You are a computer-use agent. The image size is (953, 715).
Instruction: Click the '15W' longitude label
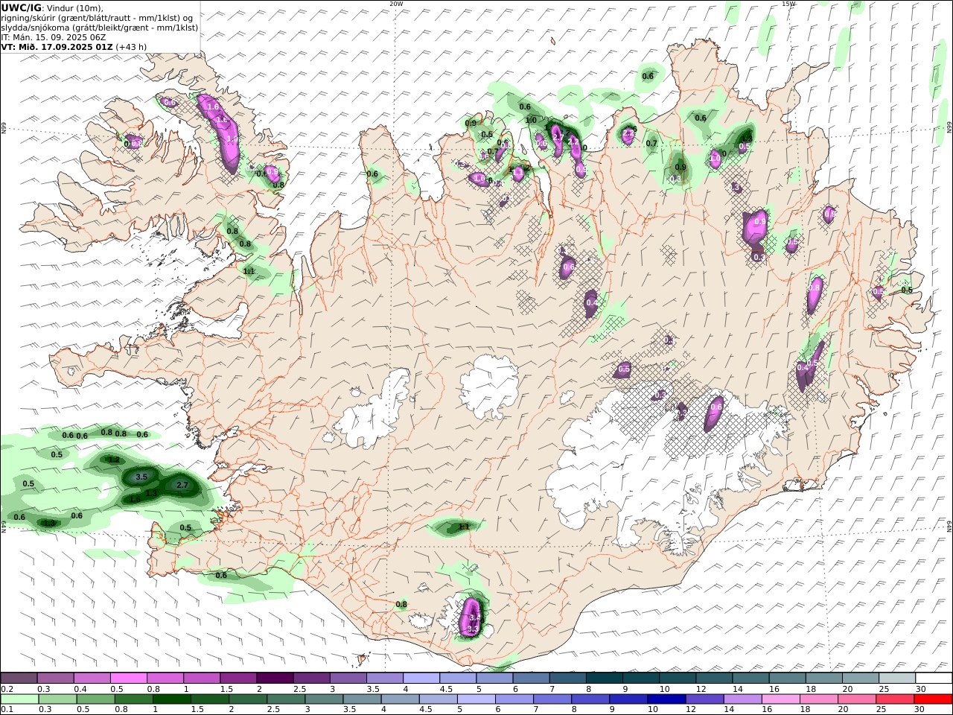click(x=788, y=4)
